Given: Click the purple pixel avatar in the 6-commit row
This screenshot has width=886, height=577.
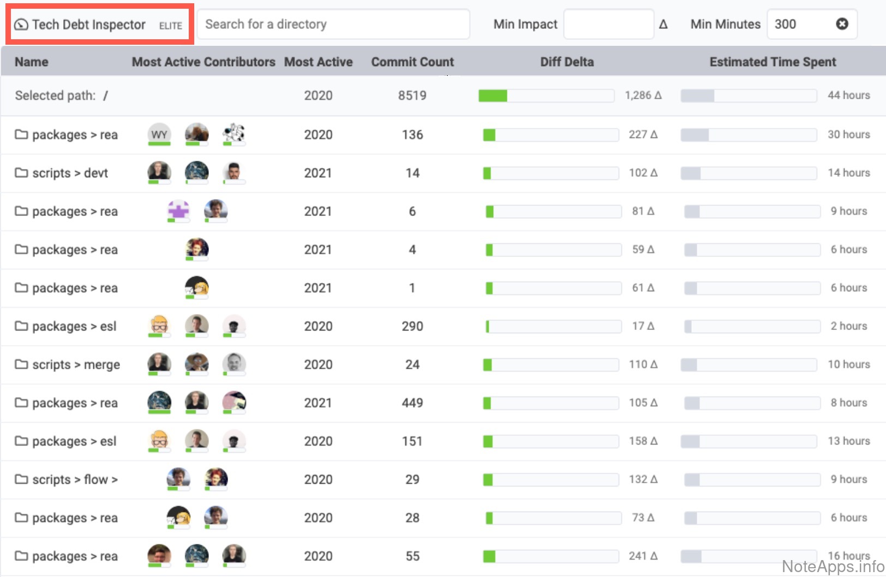Looking at the screenshot, I should click(178, 211).
